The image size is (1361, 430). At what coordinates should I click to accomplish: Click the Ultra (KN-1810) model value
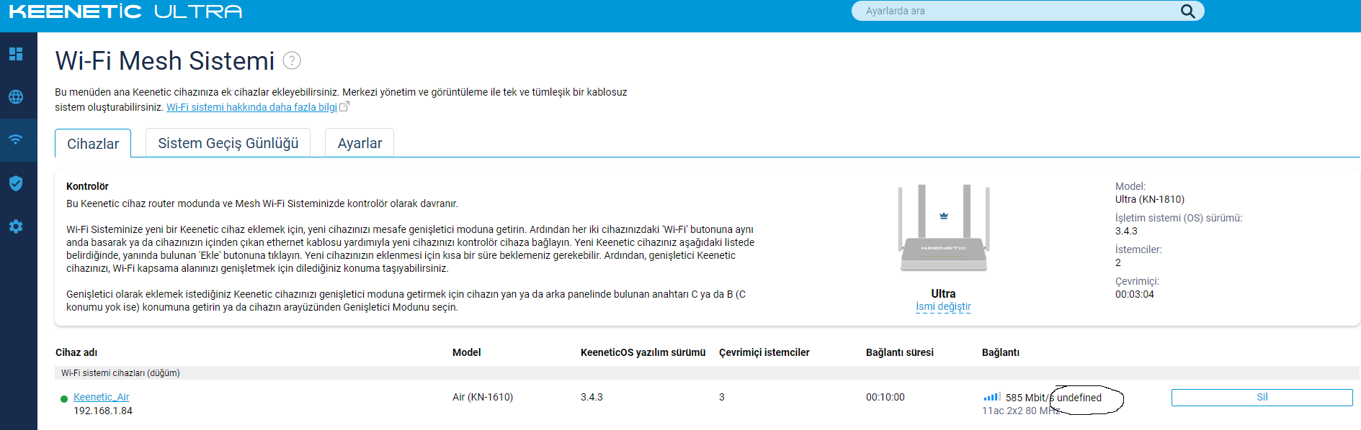pyautogui.click(x=1149, y=199)
